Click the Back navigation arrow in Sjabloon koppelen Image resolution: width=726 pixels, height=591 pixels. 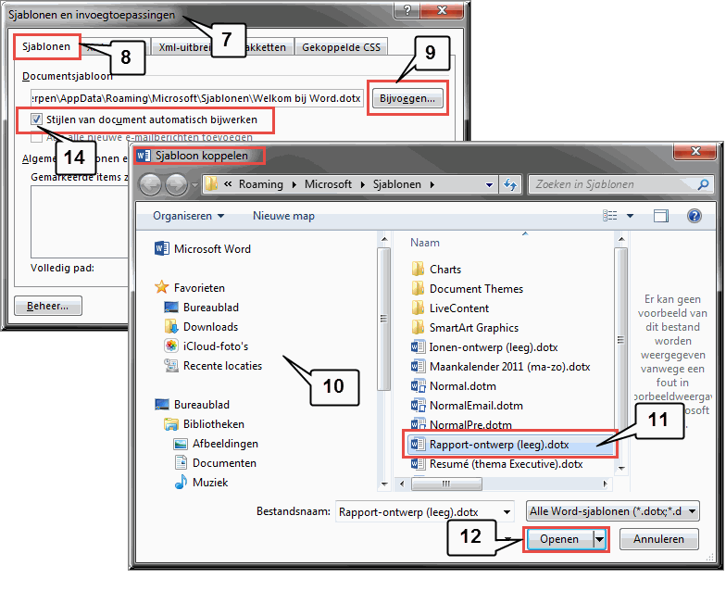click(x=150, y=185)
